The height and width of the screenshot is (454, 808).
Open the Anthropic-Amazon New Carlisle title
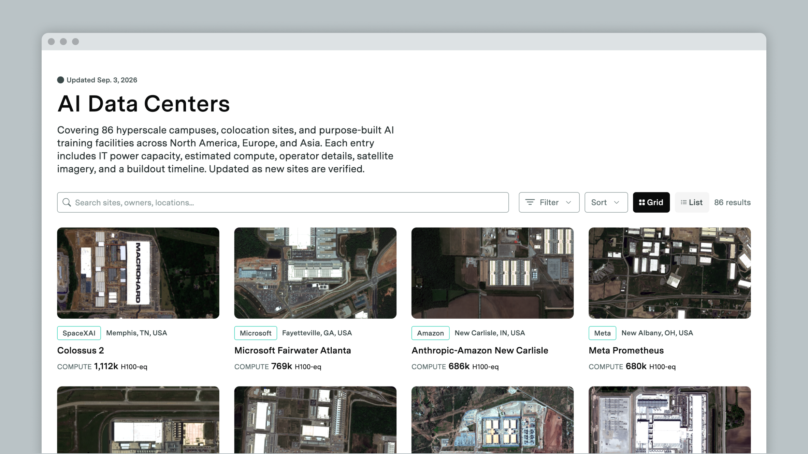point(480,350)
